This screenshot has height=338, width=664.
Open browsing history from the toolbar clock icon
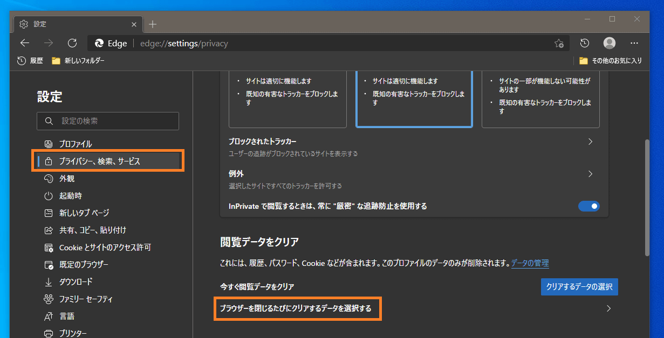[584, 43]
